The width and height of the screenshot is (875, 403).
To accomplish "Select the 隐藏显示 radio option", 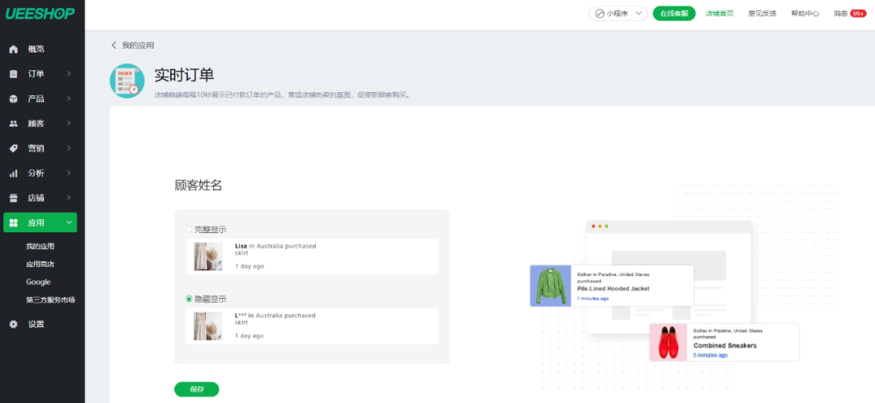I will coord(189,299).
